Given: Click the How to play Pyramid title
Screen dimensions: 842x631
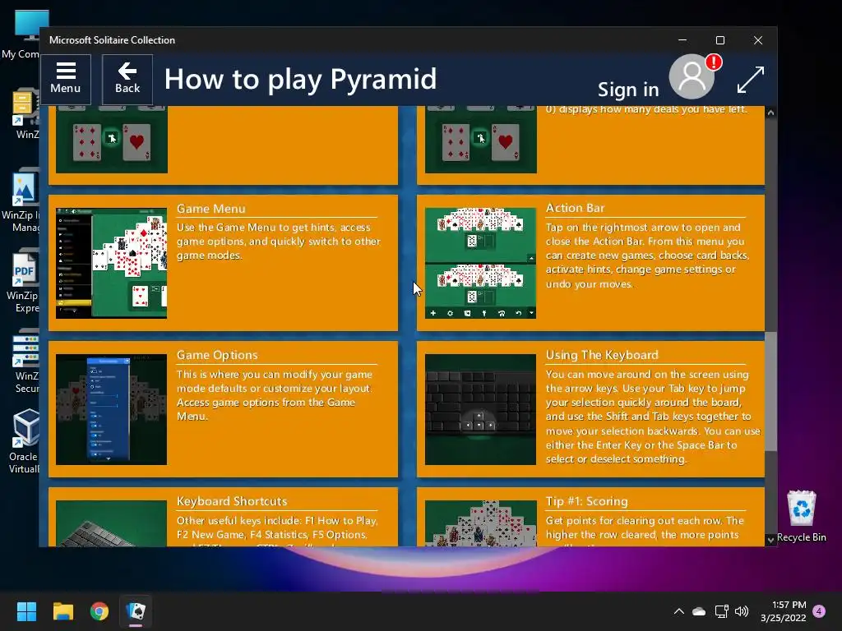Looking at the screenshot, I should [300, 80].
